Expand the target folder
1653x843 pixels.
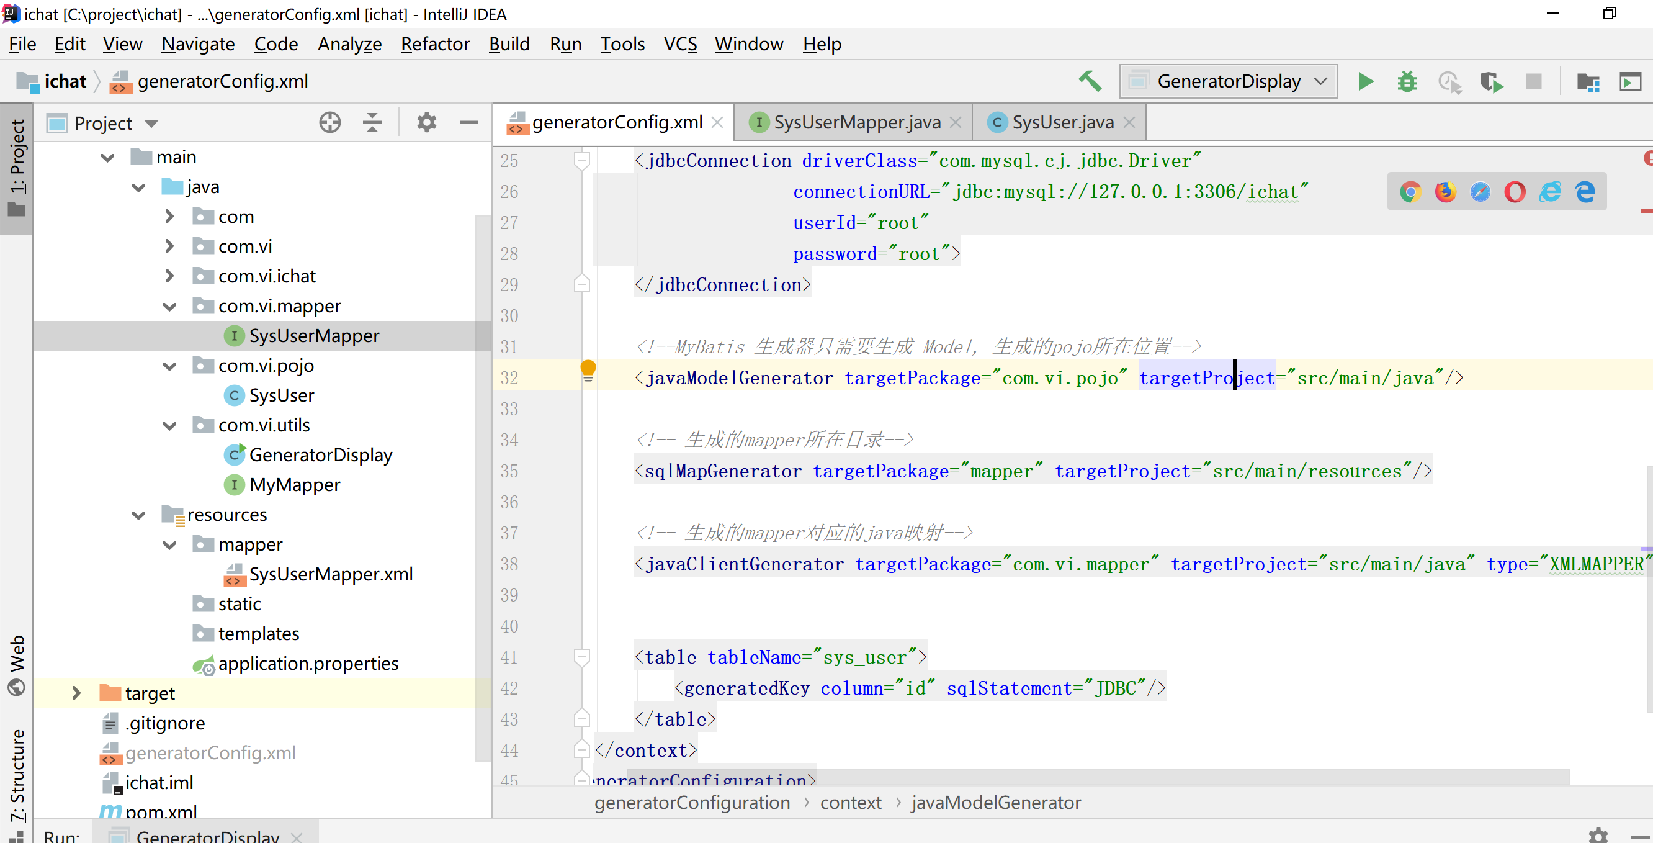click(x=76, y=693)
